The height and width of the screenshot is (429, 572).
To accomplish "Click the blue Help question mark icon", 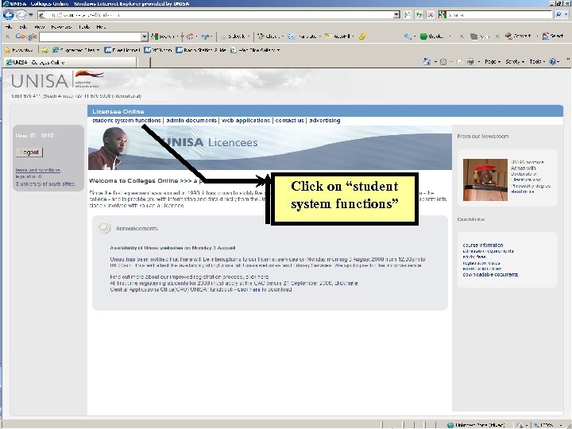I will pyautogui.click(x=553, y=62).
